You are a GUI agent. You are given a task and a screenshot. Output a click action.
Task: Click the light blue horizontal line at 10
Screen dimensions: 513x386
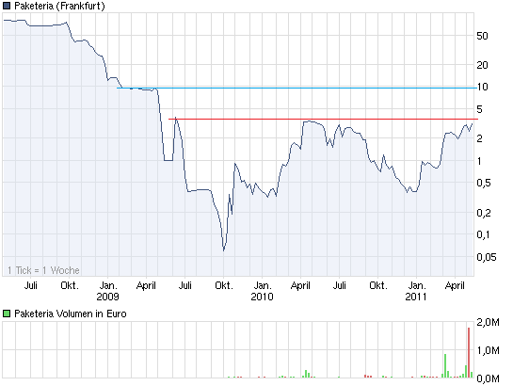pos(297,88)
